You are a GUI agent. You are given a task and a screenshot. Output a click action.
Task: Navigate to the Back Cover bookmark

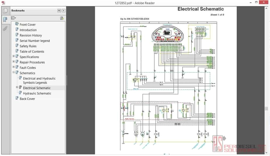[x=27, y=99]
